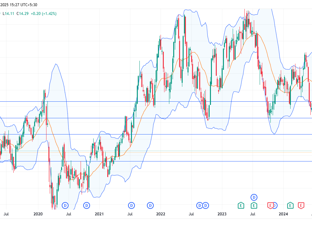Image resolution: width=312 pixels, height=230 pixels.
Task: Click the 2022 label on the time axis
Action: pos(161,214)
